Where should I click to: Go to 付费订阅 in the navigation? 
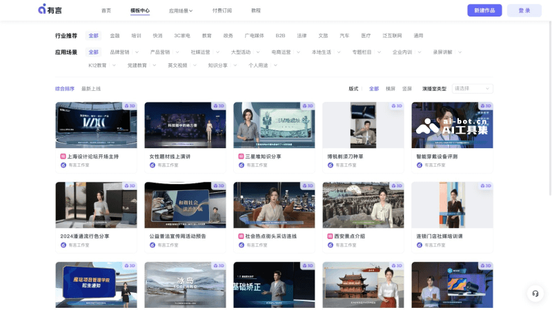[221, 11]
